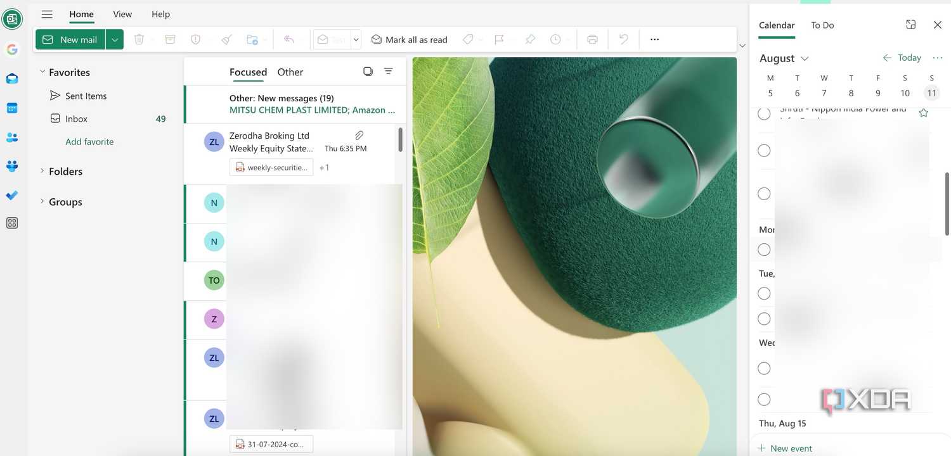The width and height of the screenshot is (951, 456).
Task: Launch the To Do checkmark app
Action: (12, 195)
